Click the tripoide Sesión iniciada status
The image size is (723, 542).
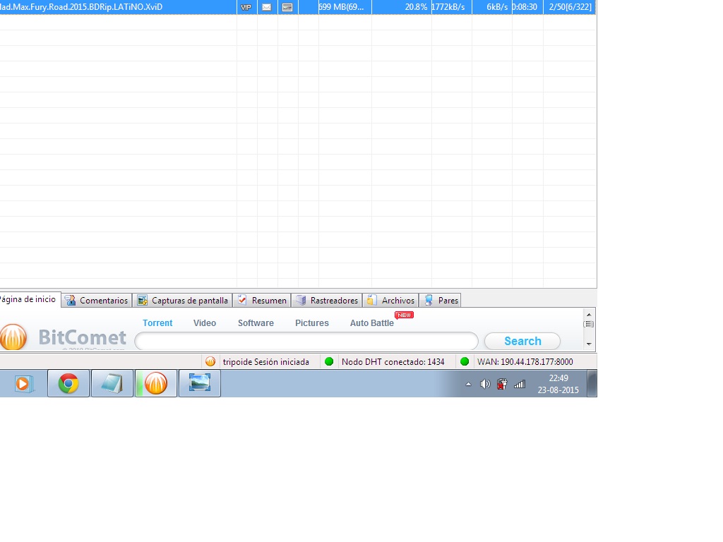pos(266,362)
